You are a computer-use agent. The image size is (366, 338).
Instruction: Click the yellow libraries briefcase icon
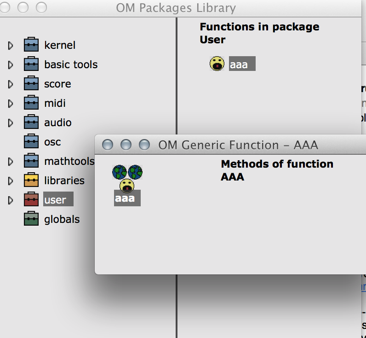click(31, 180)
